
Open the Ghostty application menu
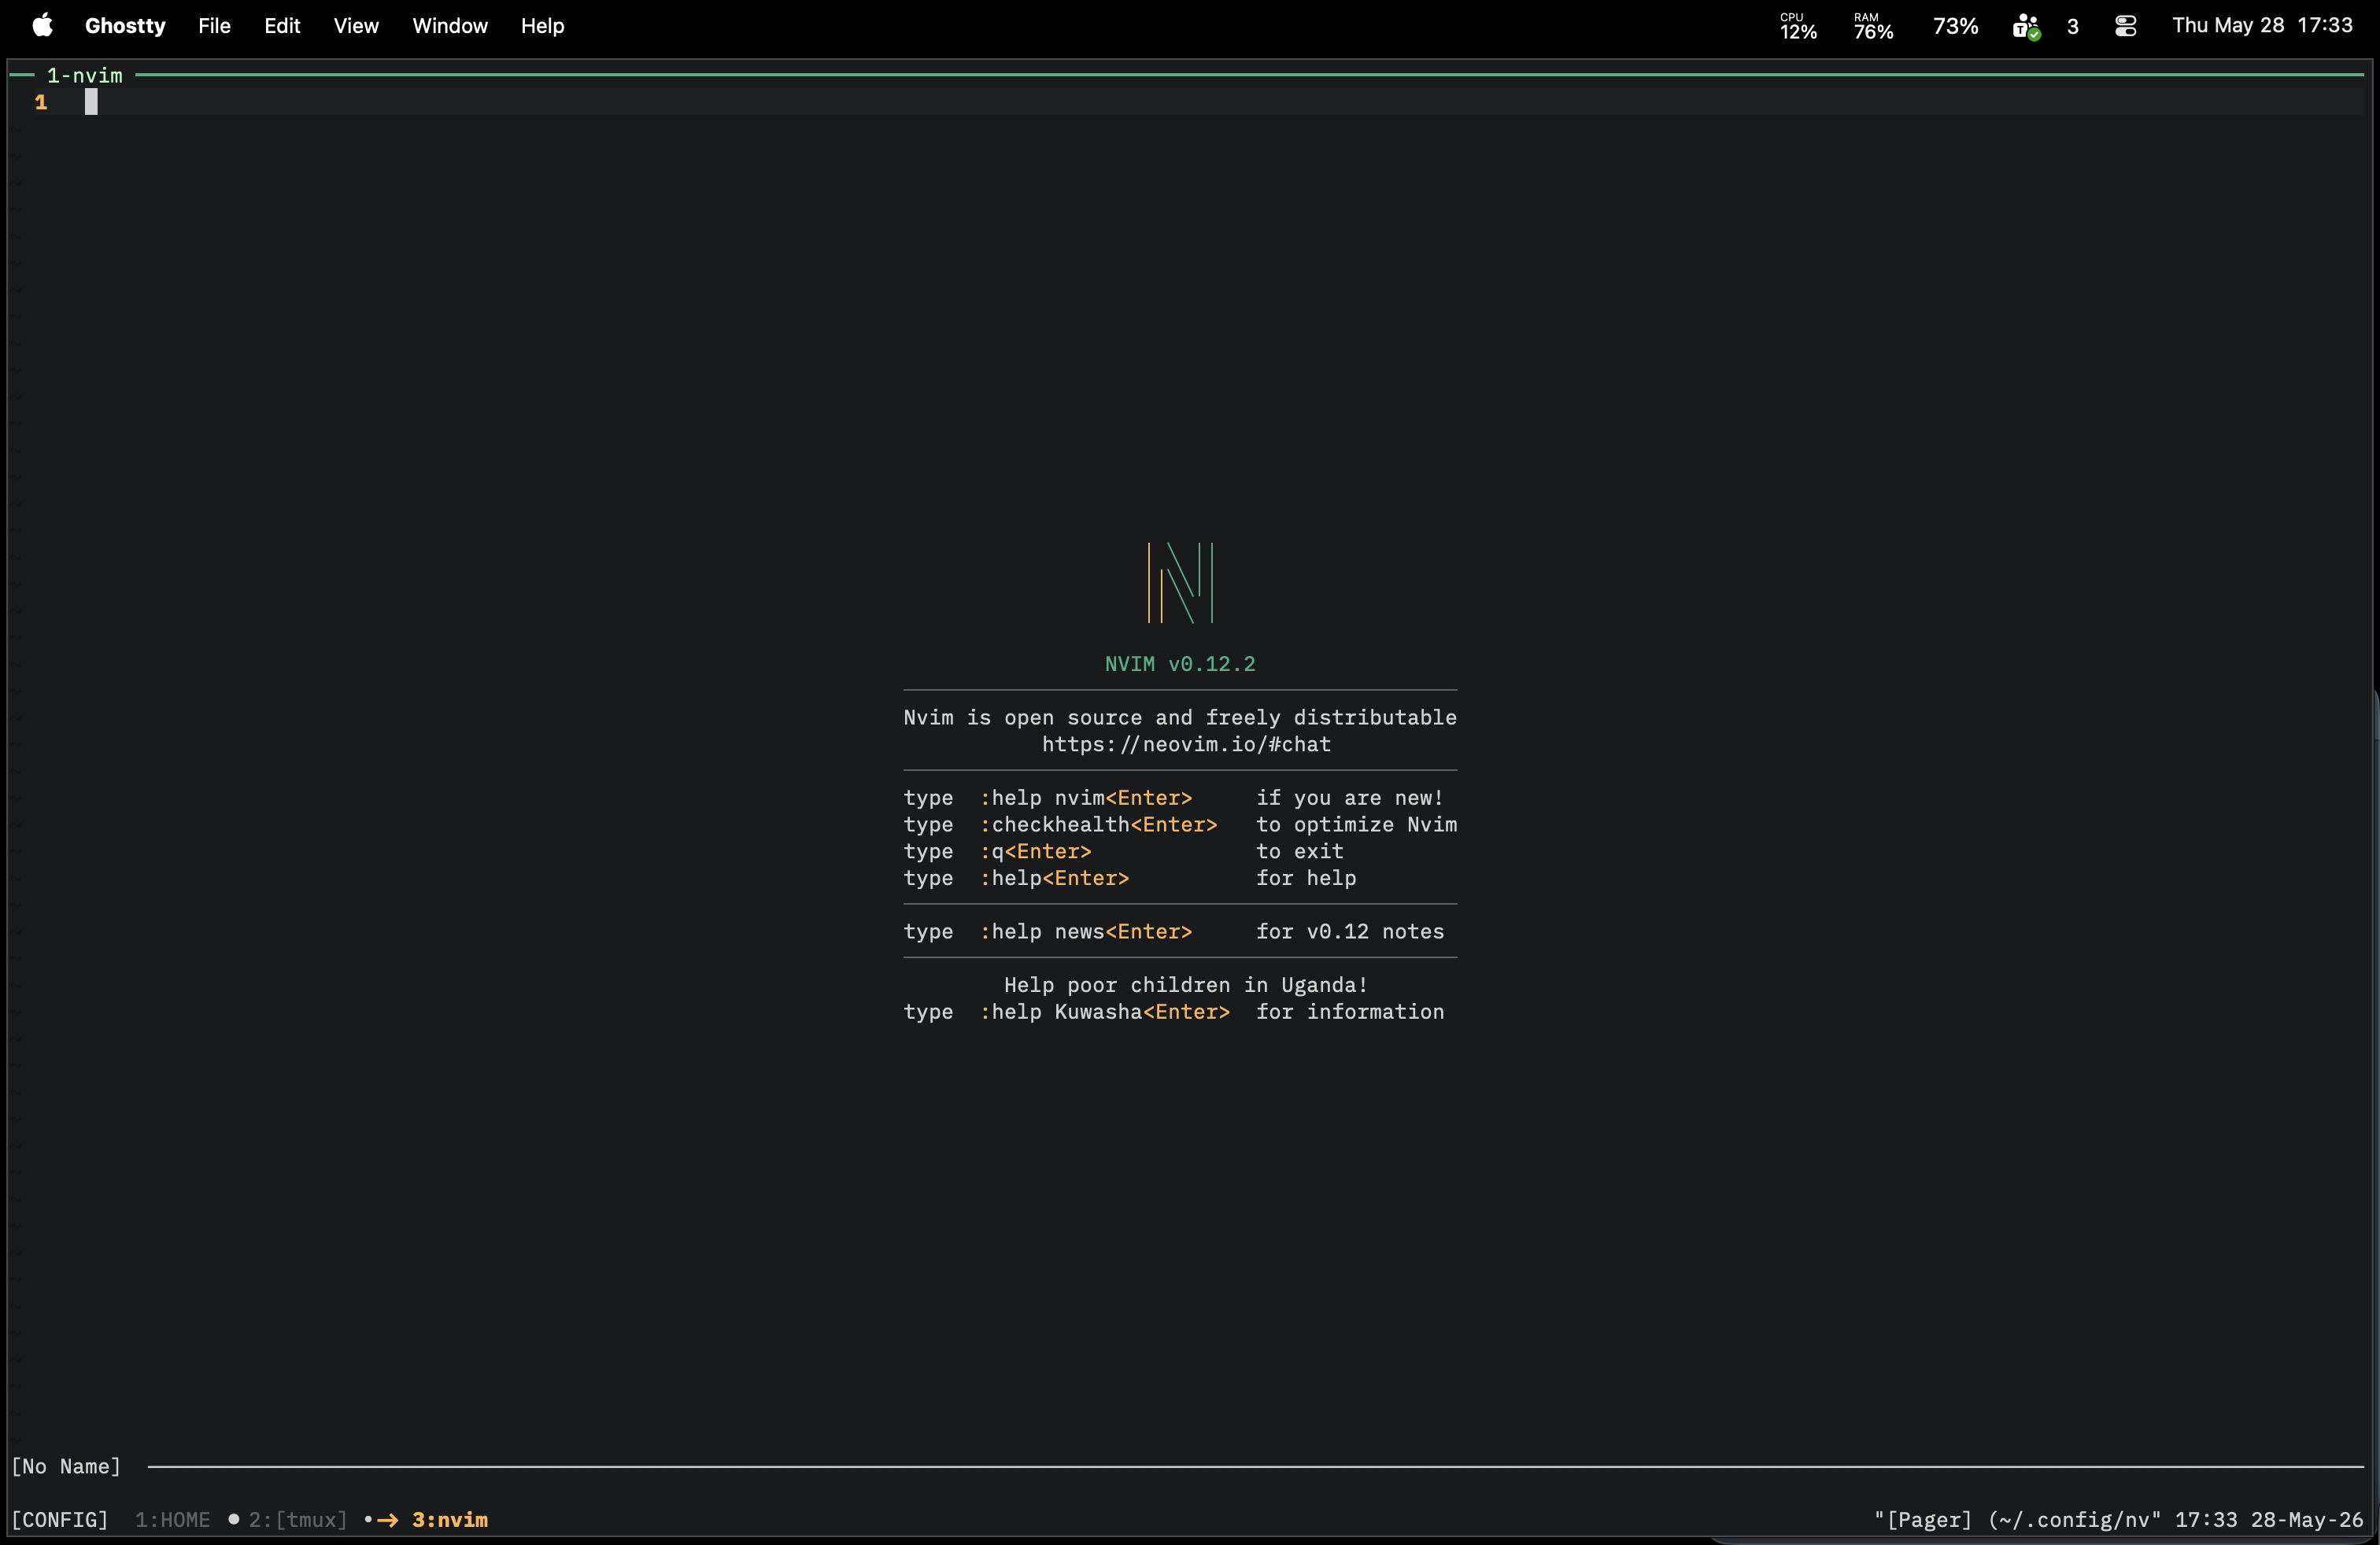[x=125, y=26]
